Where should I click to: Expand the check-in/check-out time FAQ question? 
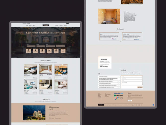[x=109, y=81]
